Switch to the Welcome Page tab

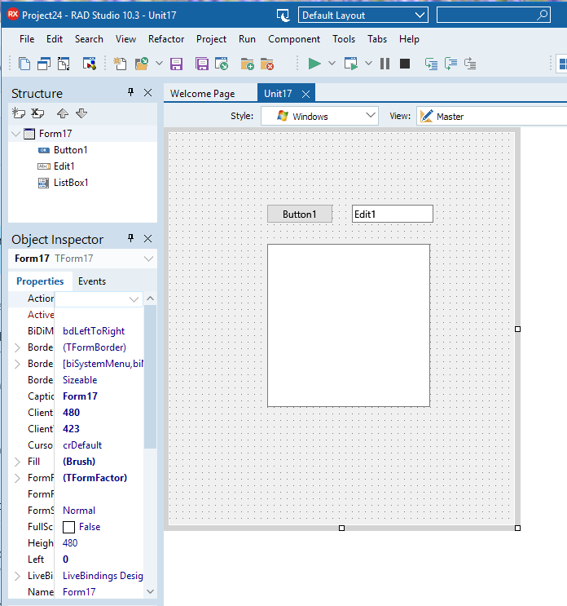tap(202, 94)
